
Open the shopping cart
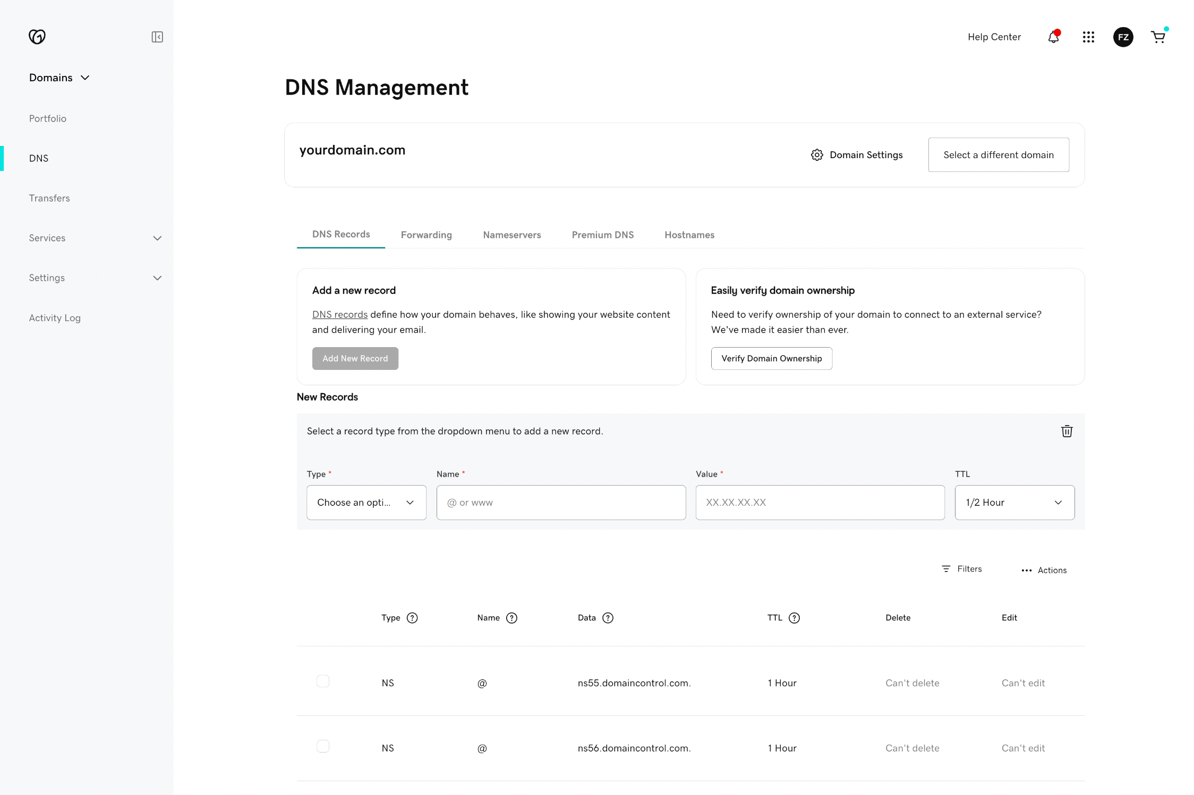click(x=1158, y=37)
